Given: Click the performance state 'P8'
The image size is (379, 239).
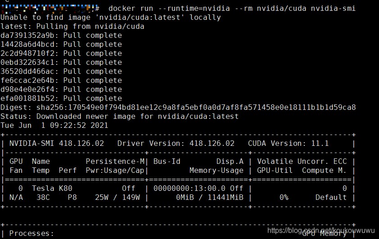Looking at the screenshot, I should coord(72,198).
